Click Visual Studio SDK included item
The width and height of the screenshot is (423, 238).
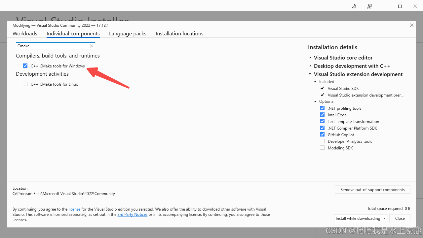point(343,88)
